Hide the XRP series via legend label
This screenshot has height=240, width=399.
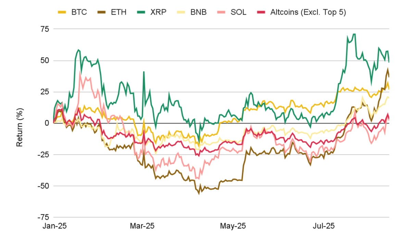[x=159, y=12]
